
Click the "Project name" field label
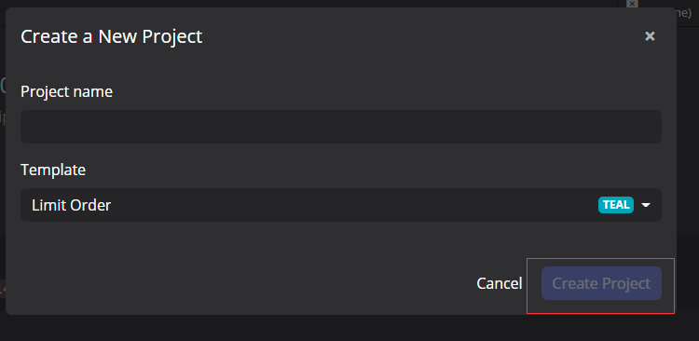66,92
